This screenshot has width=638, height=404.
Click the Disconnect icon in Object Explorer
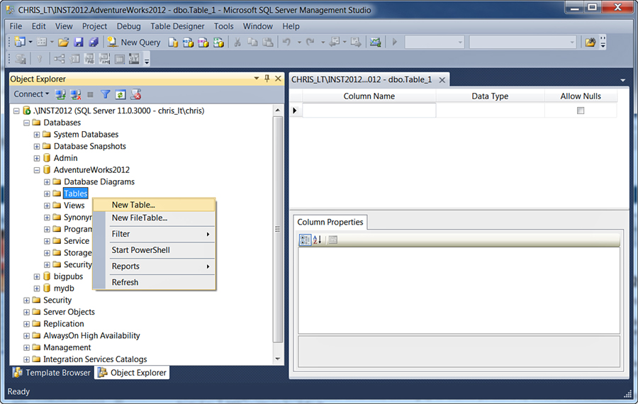click(76, 94)
